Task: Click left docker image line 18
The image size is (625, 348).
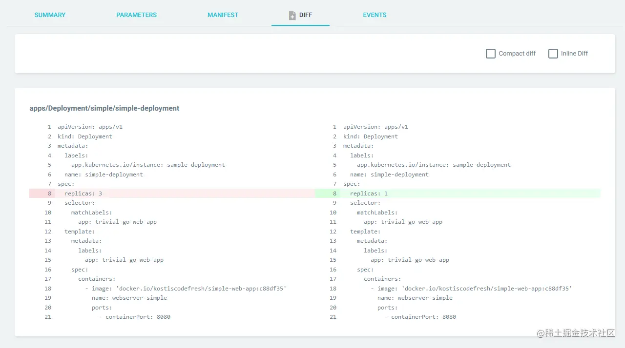Action: [186, 289]
